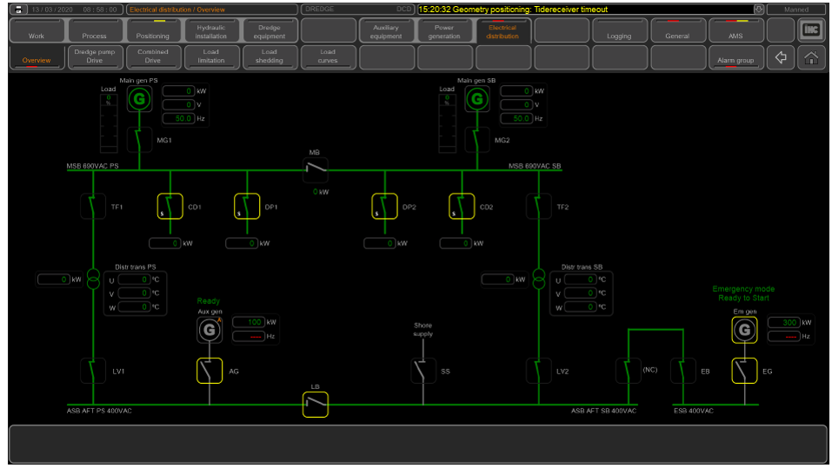Open the Power generation tab
Viewport: 832px width, 468px height.
coord(444,30)
